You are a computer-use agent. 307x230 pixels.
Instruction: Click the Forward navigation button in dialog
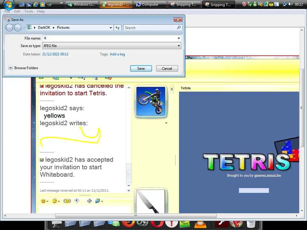coord(18,28)
